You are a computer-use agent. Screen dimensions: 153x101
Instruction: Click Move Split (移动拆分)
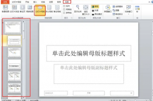click(x=118, y=14)
